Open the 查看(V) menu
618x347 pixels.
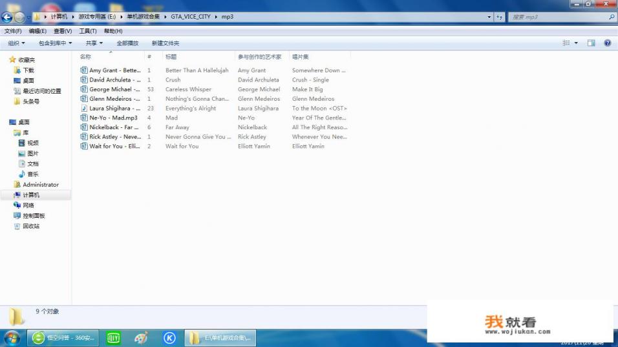(x=63, y=31)
